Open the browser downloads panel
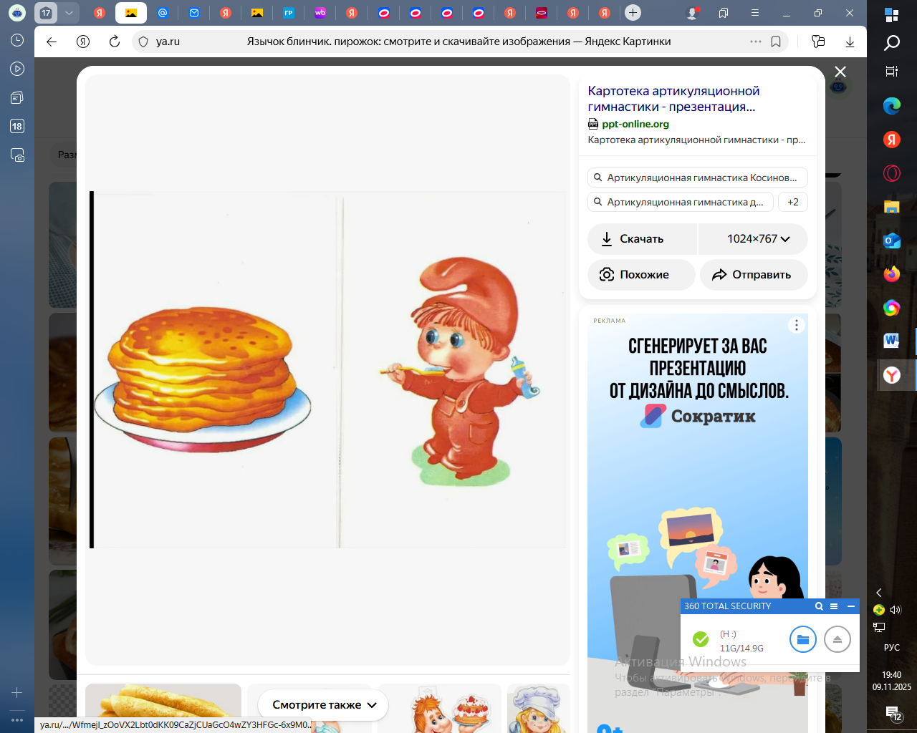This screenshot has width=917, height=733. coord(850,42)
